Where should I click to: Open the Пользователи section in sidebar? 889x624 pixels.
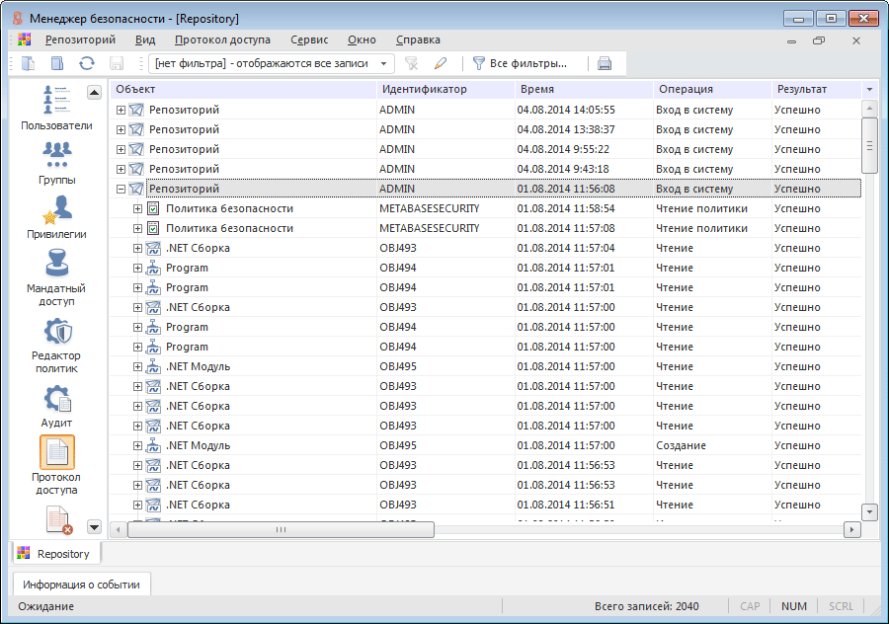[56, 108]
